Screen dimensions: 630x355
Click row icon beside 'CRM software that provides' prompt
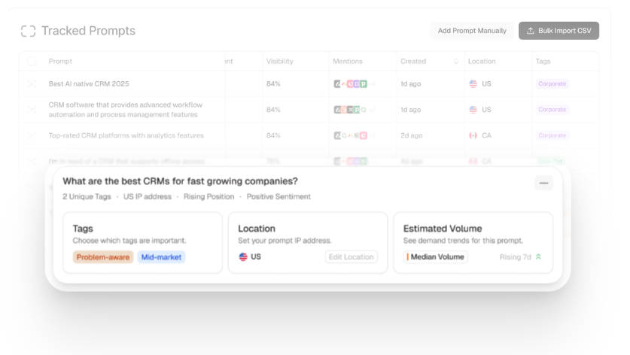click(x=32, y=109)
